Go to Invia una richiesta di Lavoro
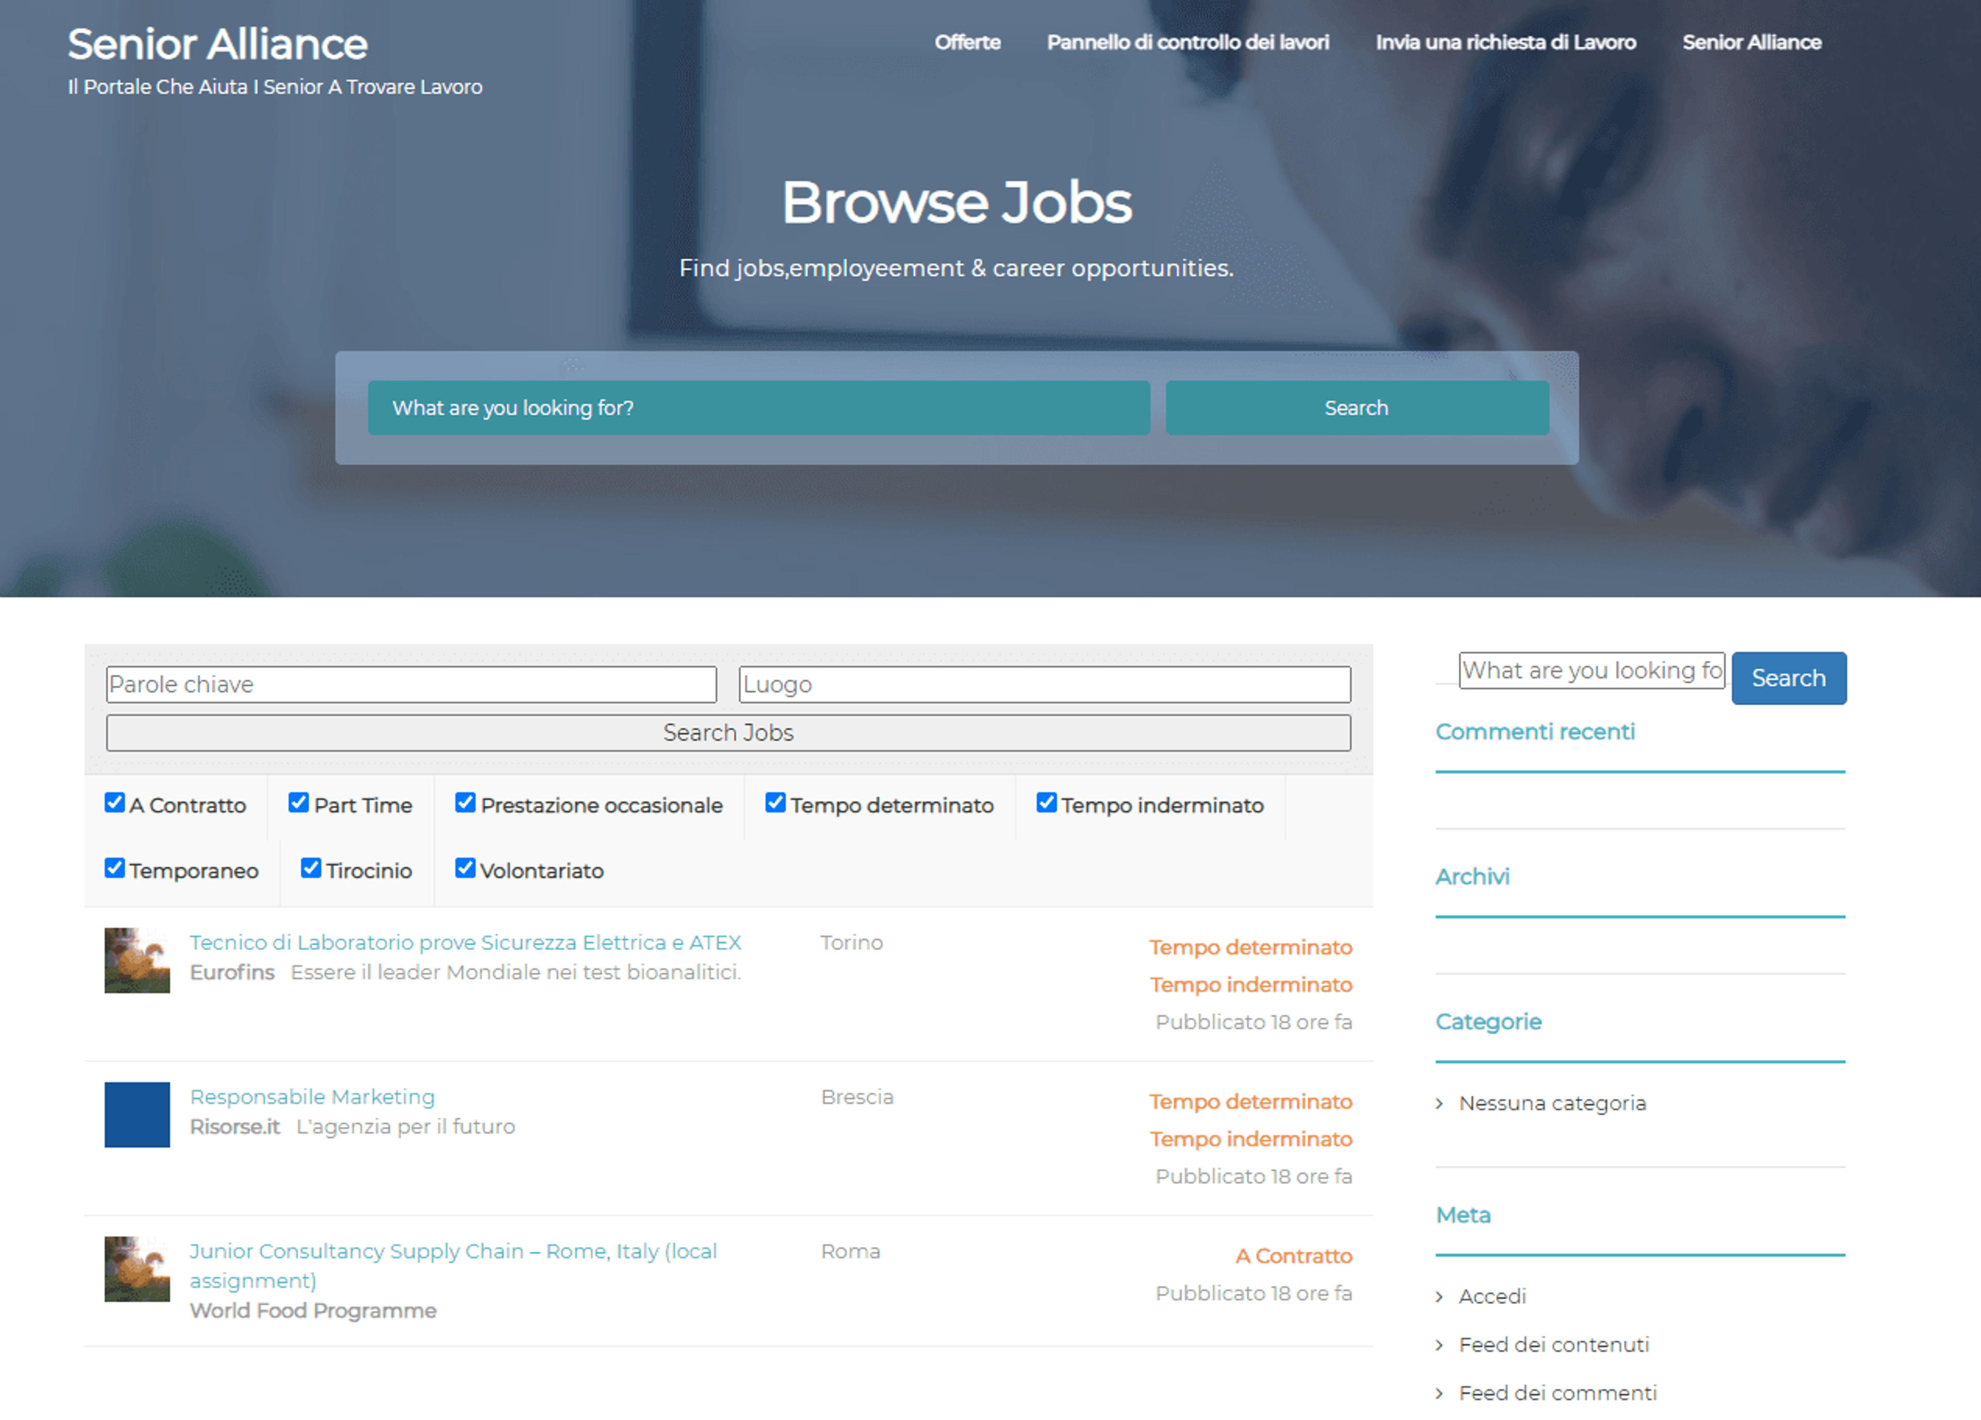1981x1420 pixels. click(1506, 42)
